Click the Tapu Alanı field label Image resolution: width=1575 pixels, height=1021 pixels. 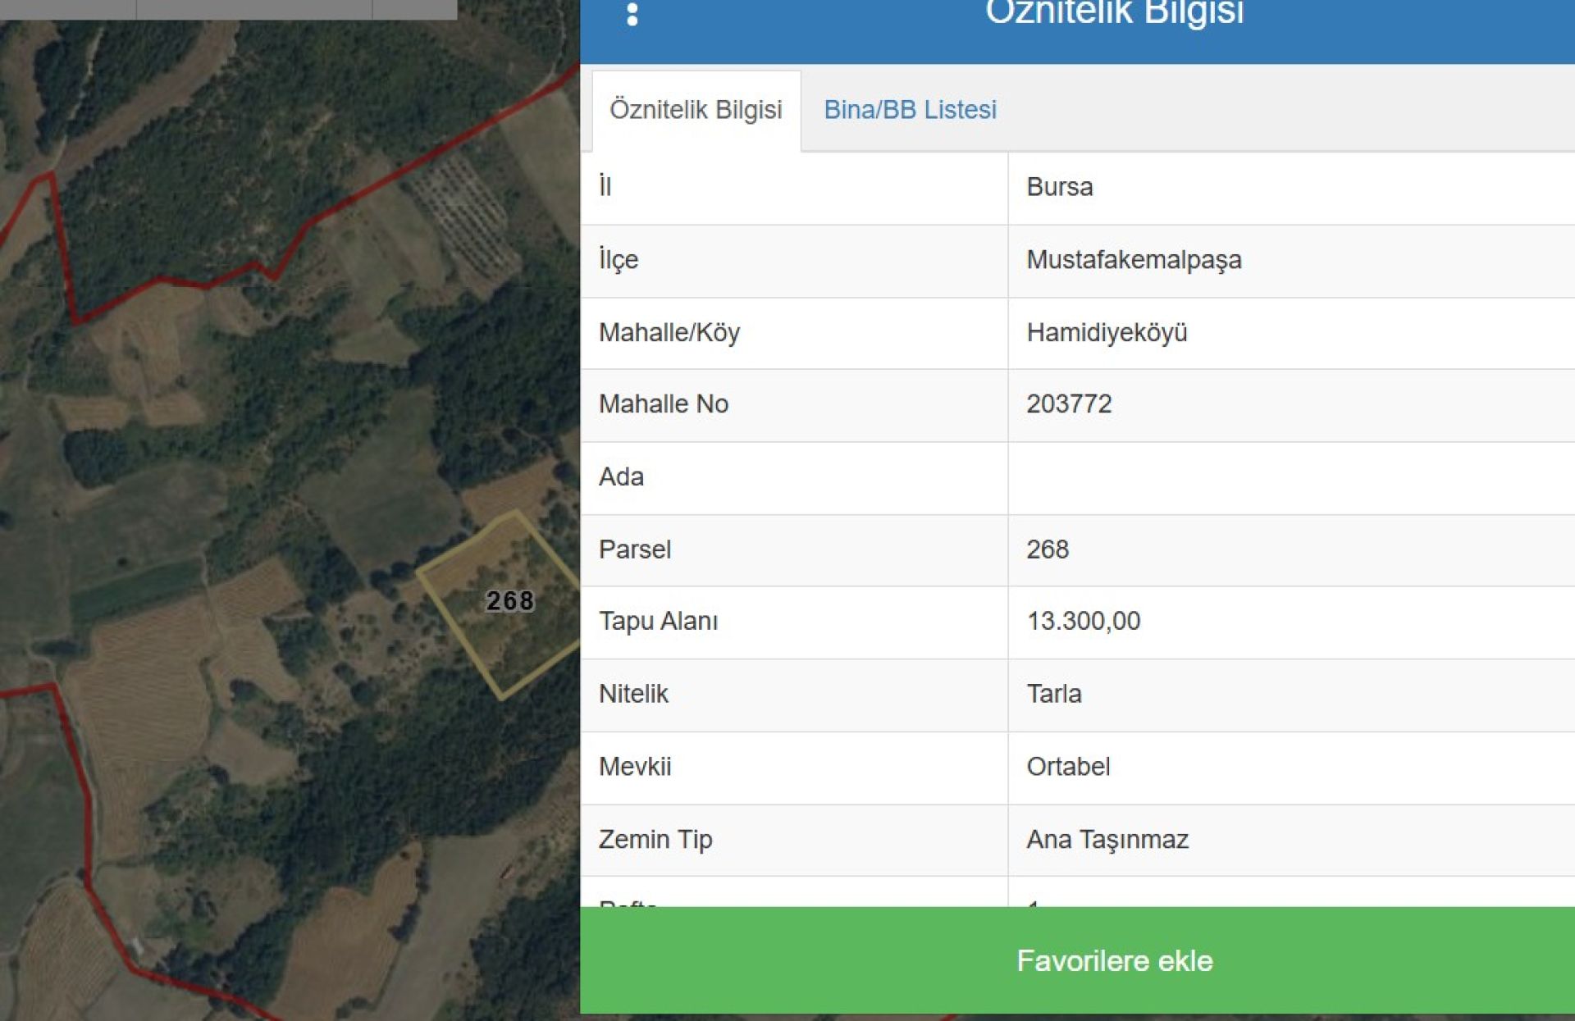[x=658, y=621]
